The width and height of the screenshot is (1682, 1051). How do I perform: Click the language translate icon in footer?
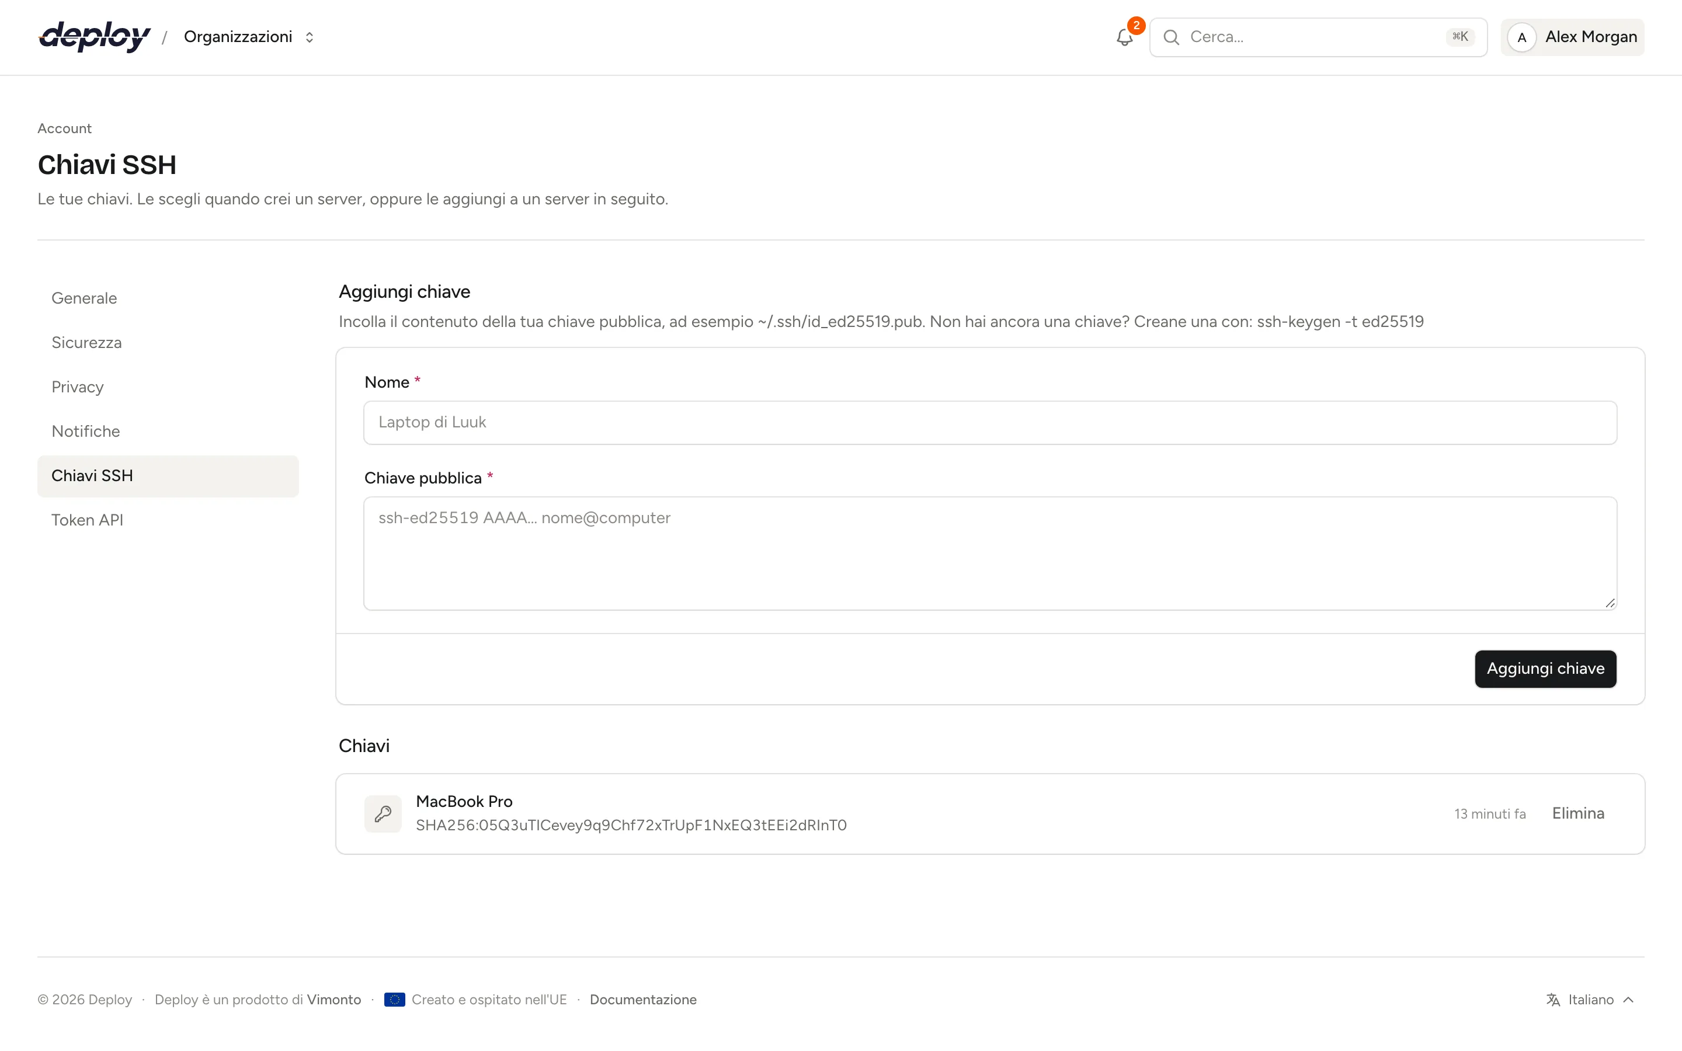point(1553,1000)
